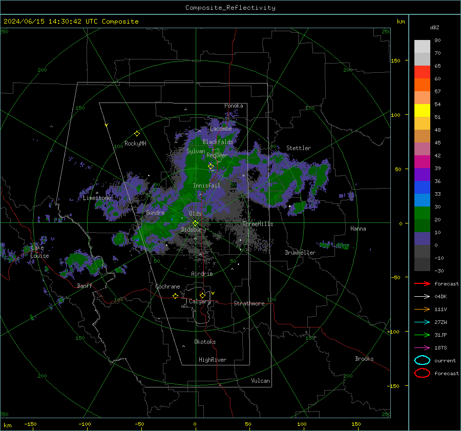Screen dimensions: 461x431
Task: Click the RockyMH label
Action: (135, 143)
